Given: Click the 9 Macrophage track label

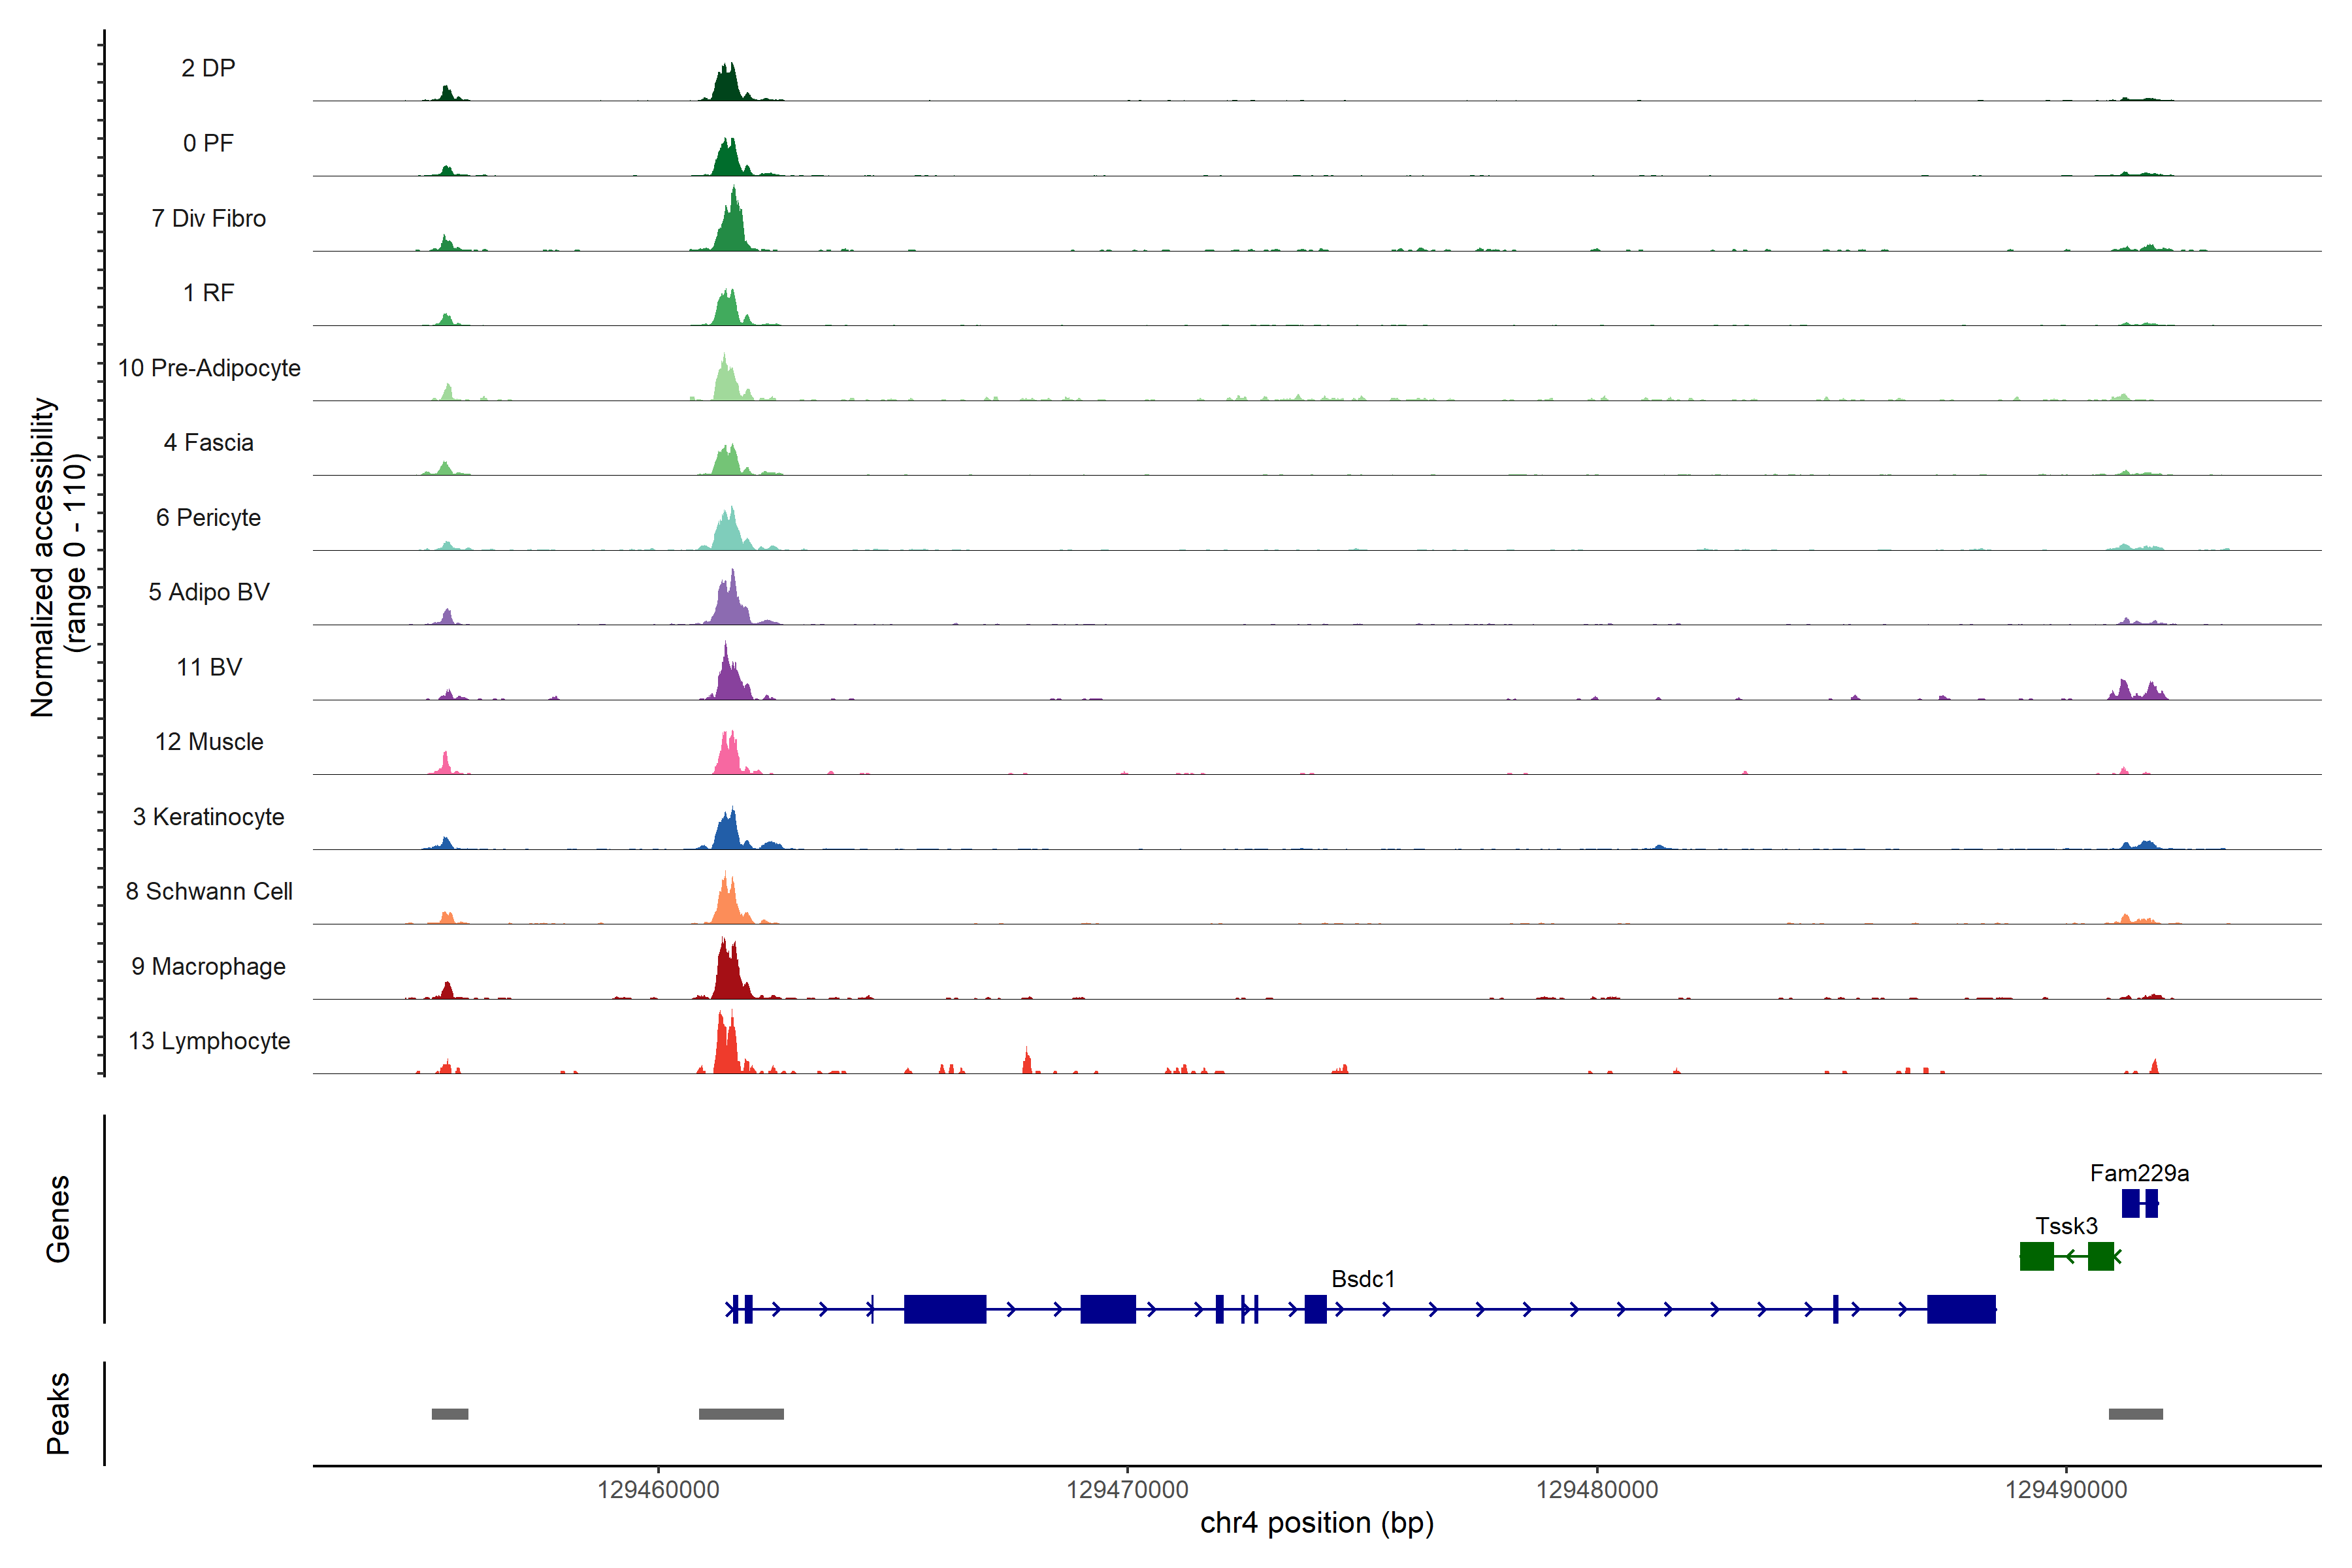Looking at the screenshot, I should click(x=208, y=966).
